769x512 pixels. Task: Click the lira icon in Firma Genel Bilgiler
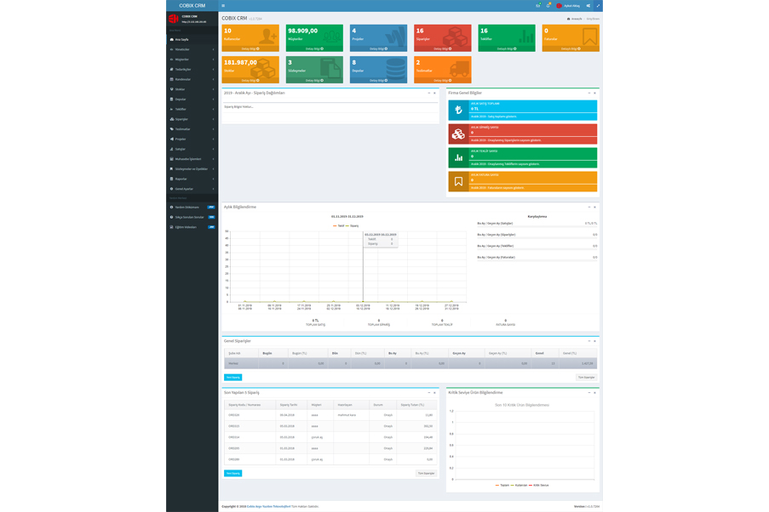[x=458, y=111]
